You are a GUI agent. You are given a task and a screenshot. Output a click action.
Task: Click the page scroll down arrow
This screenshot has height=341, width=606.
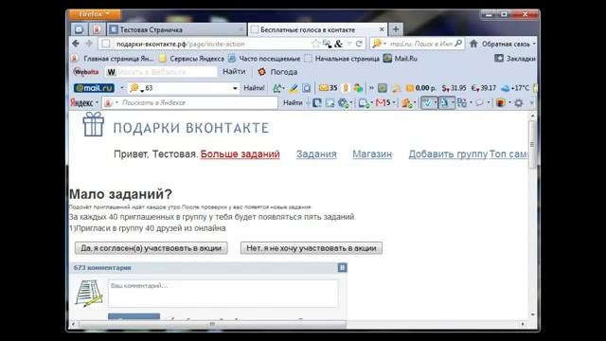[x=532, y=314]
